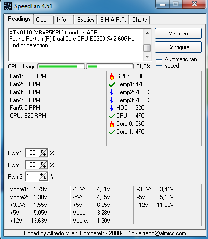This screenshot has height=239, width=208.
Task: Click the +3.3V 3,41V voltage reading
Action: point(155,189)
